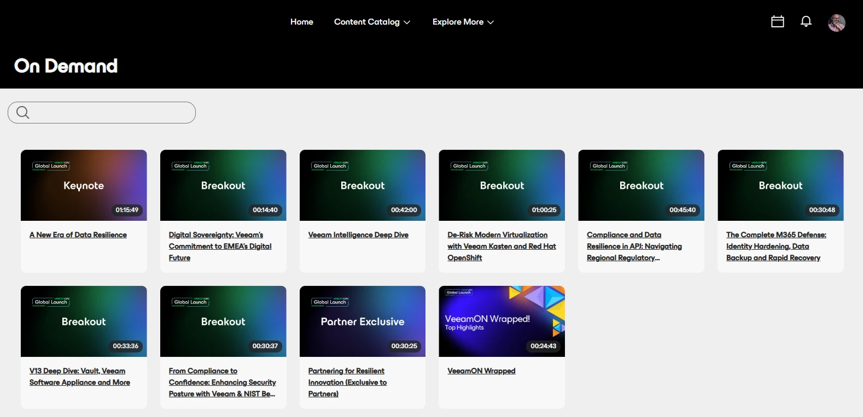Open the 00:30:37 Breakout thumbnail

tap(223, 321)
